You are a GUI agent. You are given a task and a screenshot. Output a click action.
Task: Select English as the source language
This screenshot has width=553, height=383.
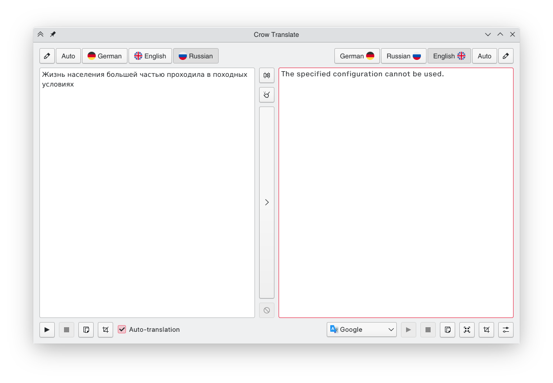coord(150,56)
